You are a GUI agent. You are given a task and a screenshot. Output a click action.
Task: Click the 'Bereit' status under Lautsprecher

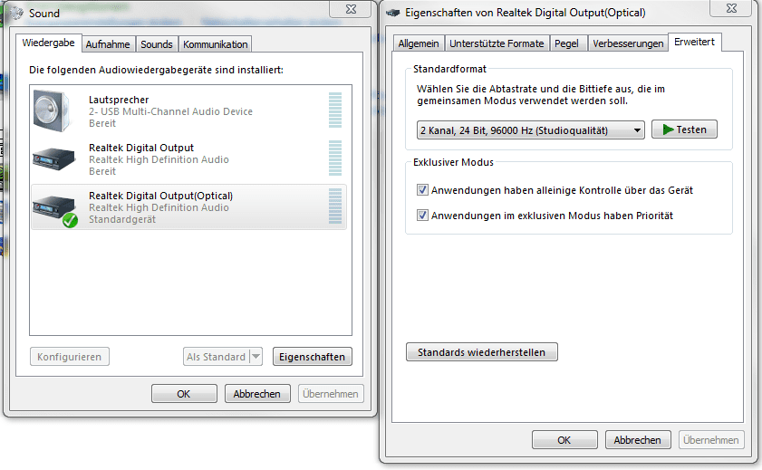click(x=102, y=123)
